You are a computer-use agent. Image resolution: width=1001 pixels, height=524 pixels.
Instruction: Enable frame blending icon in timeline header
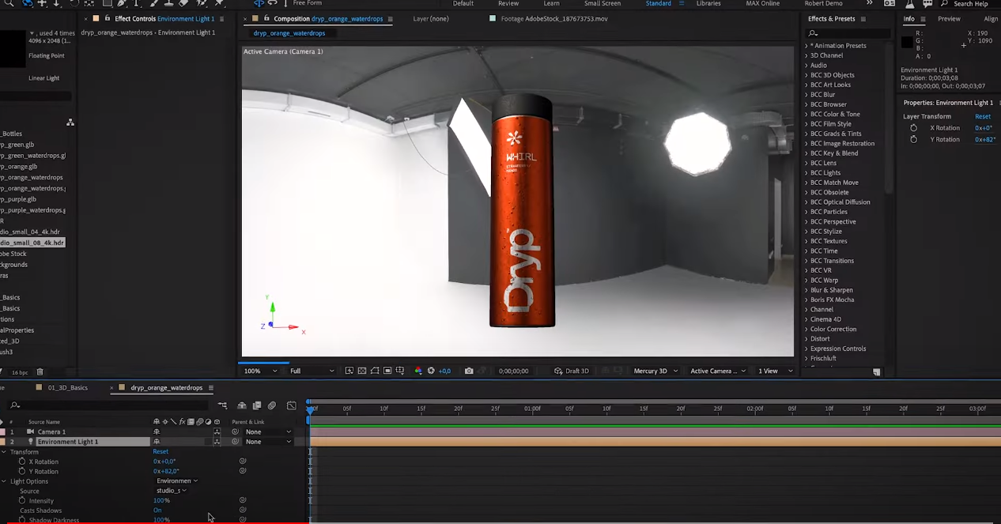[257, 405]
